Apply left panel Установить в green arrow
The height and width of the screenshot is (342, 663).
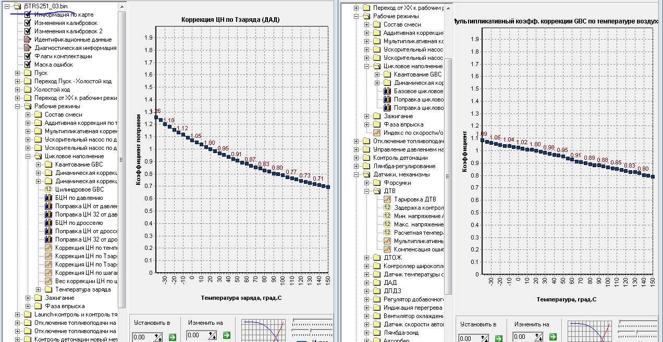point(173,337)
